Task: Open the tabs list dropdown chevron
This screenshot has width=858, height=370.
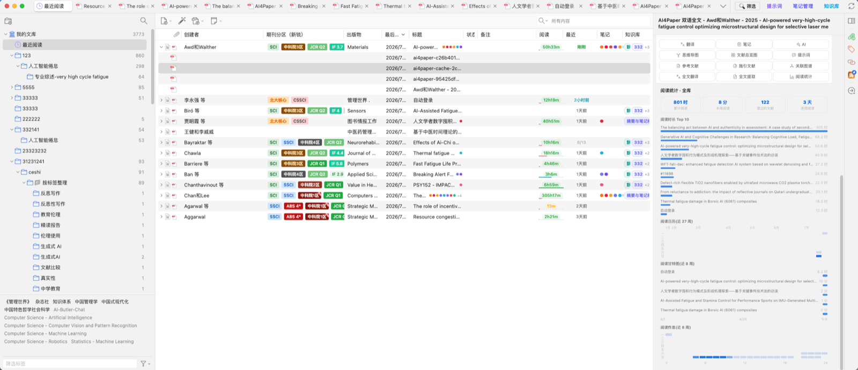Action: point(723,6)
